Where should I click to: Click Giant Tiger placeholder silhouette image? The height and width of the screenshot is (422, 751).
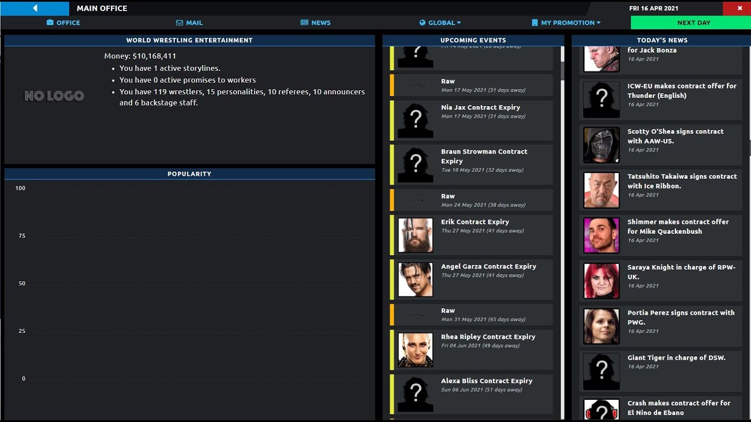point(601,371)
